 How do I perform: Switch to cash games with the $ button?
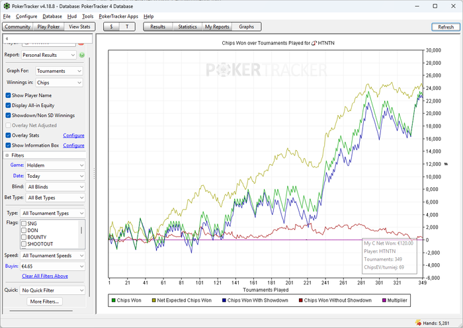(x=110, y=26)
